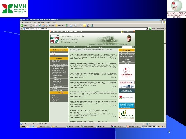Click the vertical scrollbar thumb
The height and width of the screenshot is (139, 186).
pyautogui.click(x=165, y=38)
